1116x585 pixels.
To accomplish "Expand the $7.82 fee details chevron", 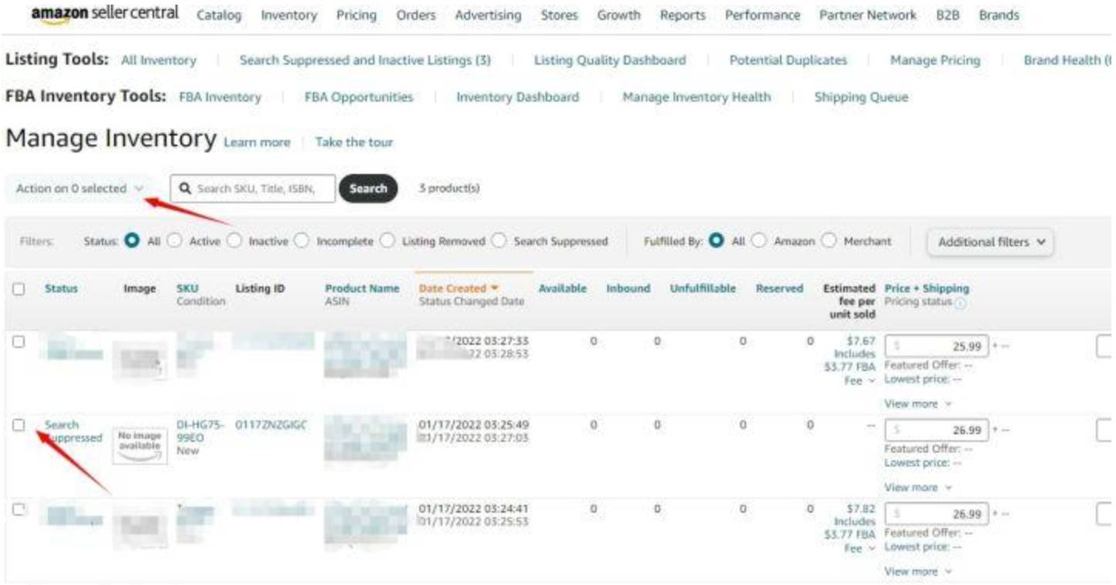I will [871, 550].
